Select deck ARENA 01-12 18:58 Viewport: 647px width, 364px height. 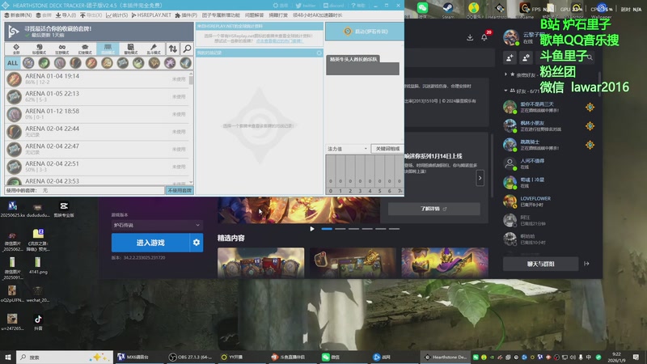(x=96, y=114)
